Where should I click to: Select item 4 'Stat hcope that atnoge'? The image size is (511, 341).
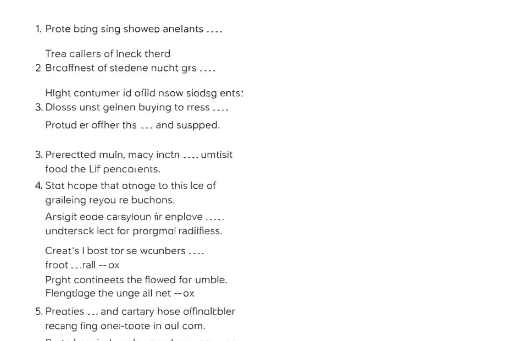(125, 186)
